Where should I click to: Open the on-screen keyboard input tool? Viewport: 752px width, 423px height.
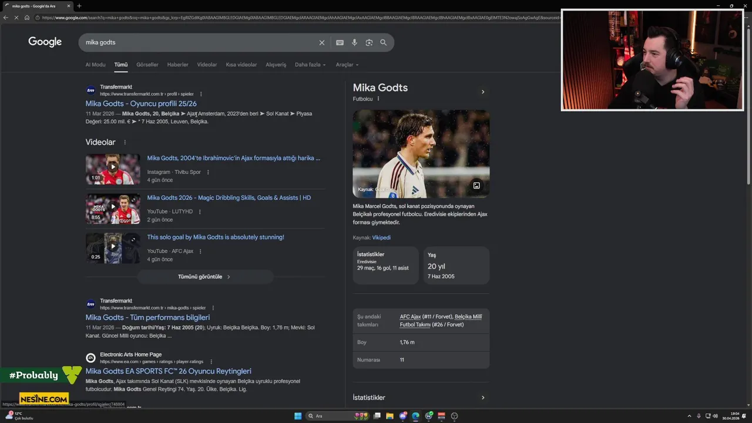coord(340,42)
